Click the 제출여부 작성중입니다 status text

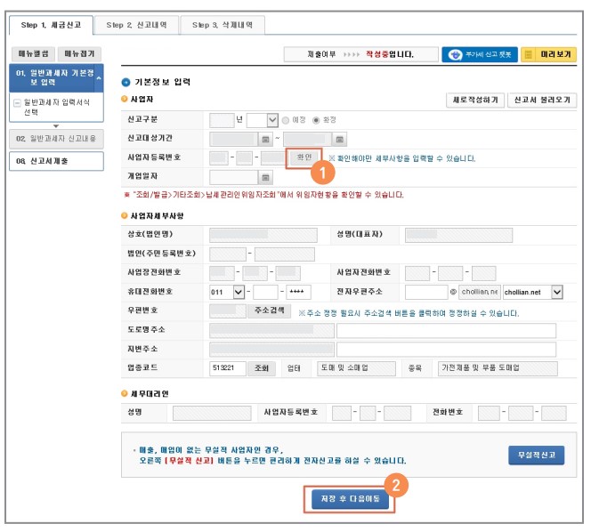360,54
